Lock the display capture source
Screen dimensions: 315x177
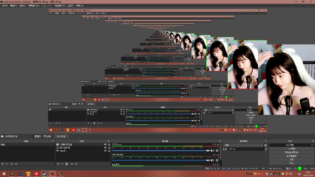coord(109,148)
